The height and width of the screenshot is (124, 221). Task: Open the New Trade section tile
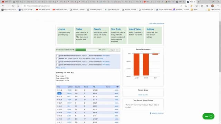pyautogui.click(x=118, y=35)
